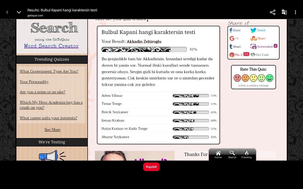Screen dimensions: 303x189
Task: Rate quiz with orange frowning smiley
Action: pyautogui.click(x=245, y=78)
